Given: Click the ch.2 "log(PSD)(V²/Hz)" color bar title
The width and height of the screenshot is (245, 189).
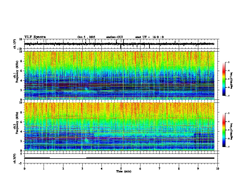Looking at the screenshot, I should [232, 131].
